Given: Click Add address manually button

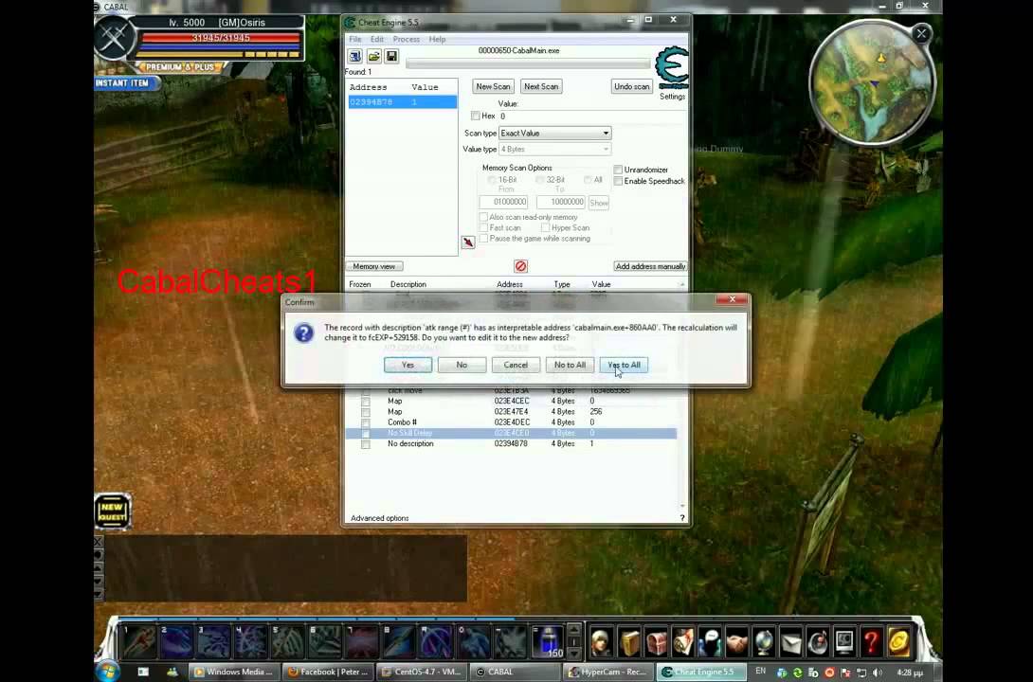Looking at the screenshot, I should [x=650, y=266].
